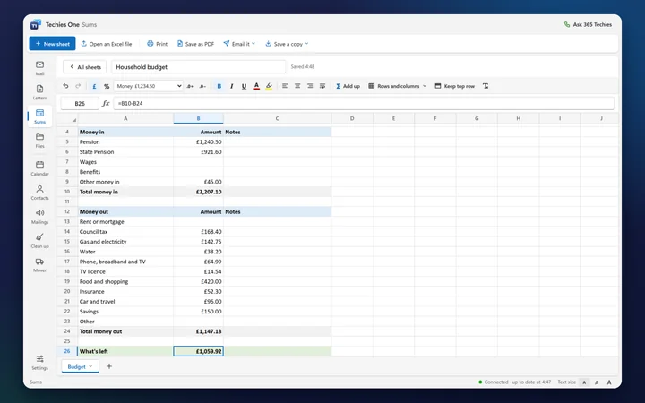Select row 10 header
The height and width of the screenshot is (403, 645).
point(67,192)
